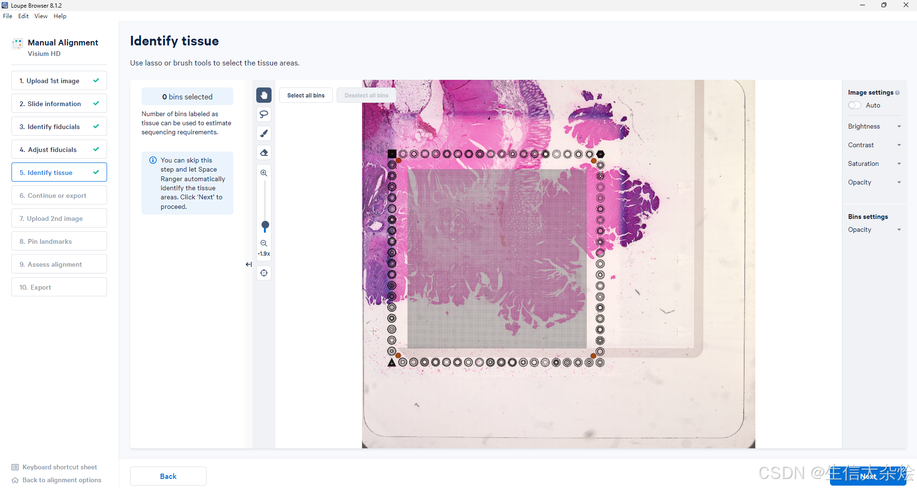This screenshot has height=488, width=917.
Task: Click the Visium HD subtitle text
Action: [44, 54]
